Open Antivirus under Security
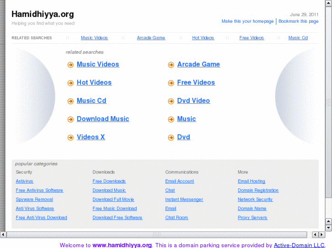 point(24,181)
